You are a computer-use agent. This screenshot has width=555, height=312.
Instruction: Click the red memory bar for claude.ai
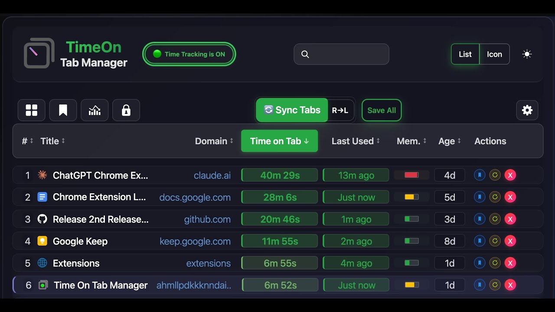411,175
